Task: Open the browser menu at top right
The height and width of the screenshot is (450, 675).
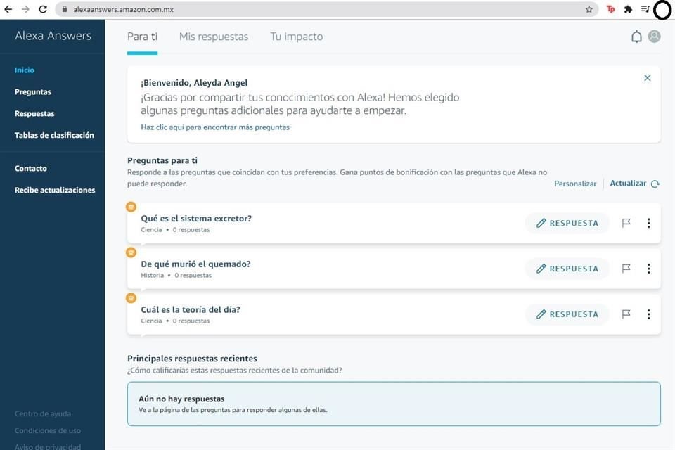Action: 645,11
